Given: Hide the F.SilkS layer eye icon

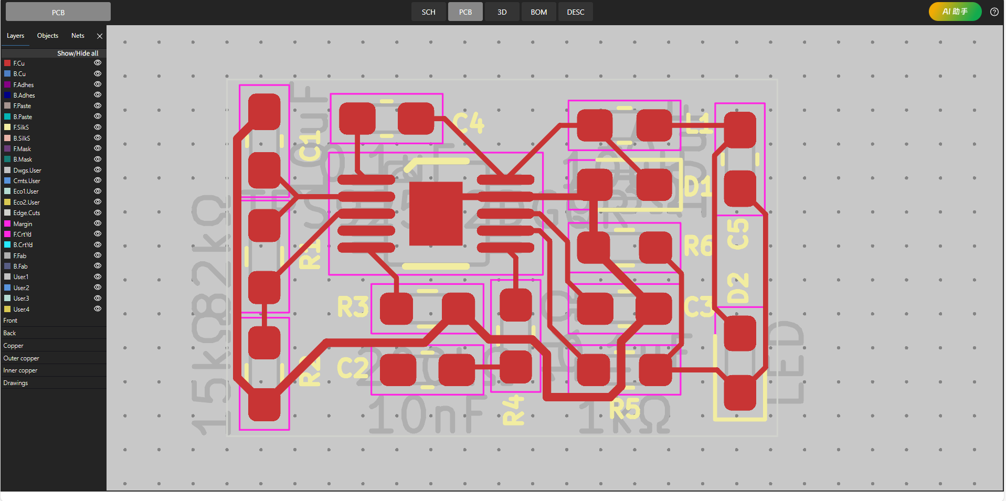Looking at the screenshot, I should point(98,127).
